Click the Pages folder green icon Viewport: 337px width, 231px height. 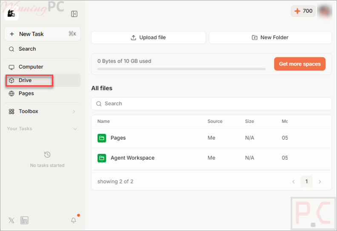[x=102, y=138]
